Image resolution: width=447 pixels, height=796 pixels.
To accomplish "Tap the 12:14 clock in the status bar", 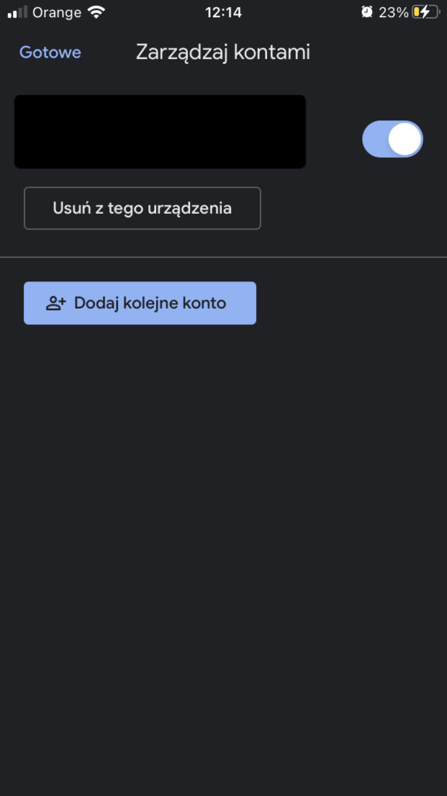I will click(223, 12).
